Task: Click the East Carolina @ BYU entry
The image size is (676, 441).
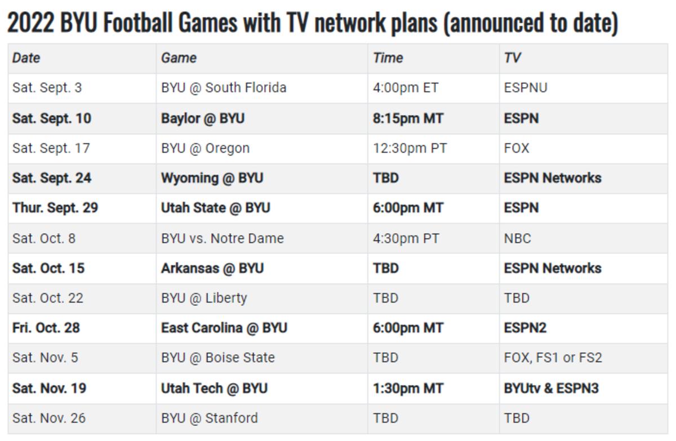Action: pos(224,328)
